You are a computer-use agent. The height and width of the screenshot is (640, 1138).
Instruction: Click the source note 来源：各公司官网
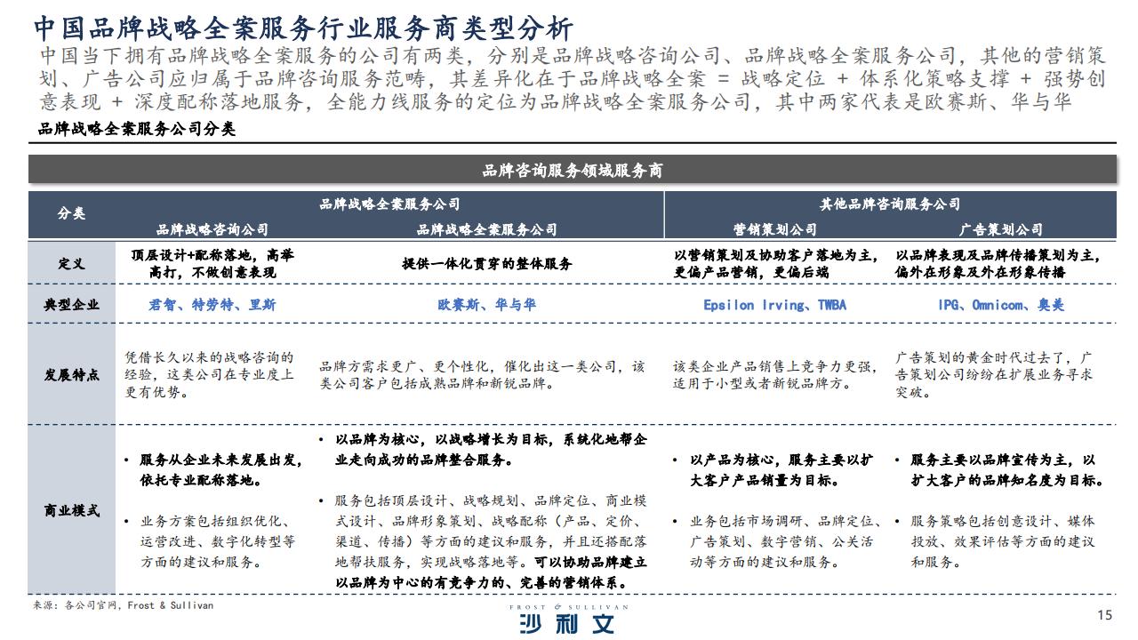click(124, 605)
